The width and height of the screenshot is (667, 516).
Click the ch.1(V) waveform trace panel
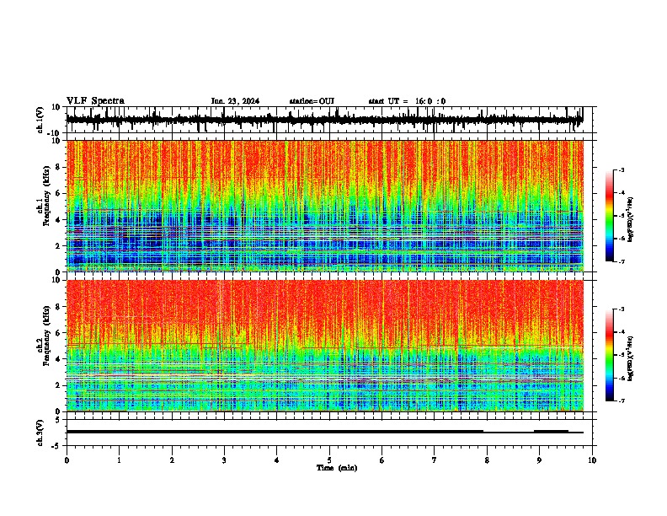click(331, 120)
